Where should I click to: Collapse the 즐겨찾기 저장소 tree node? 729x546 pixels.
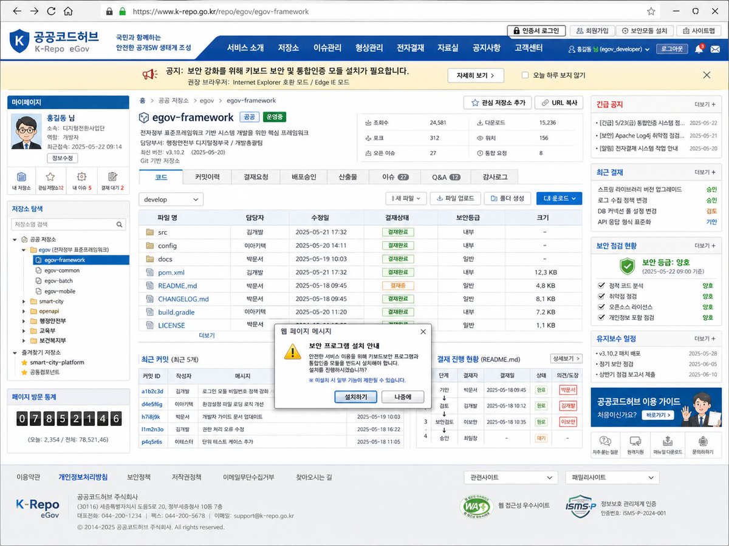pyautogui.click(x=15, y=352)
